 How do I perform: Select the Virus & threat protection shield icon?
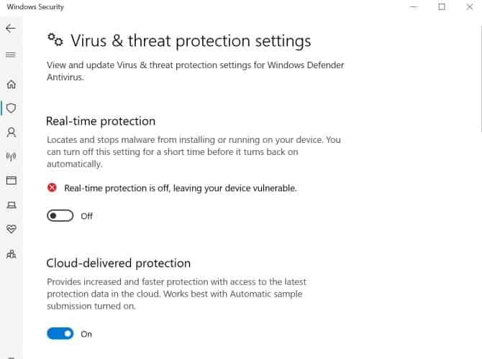[11, 108]
